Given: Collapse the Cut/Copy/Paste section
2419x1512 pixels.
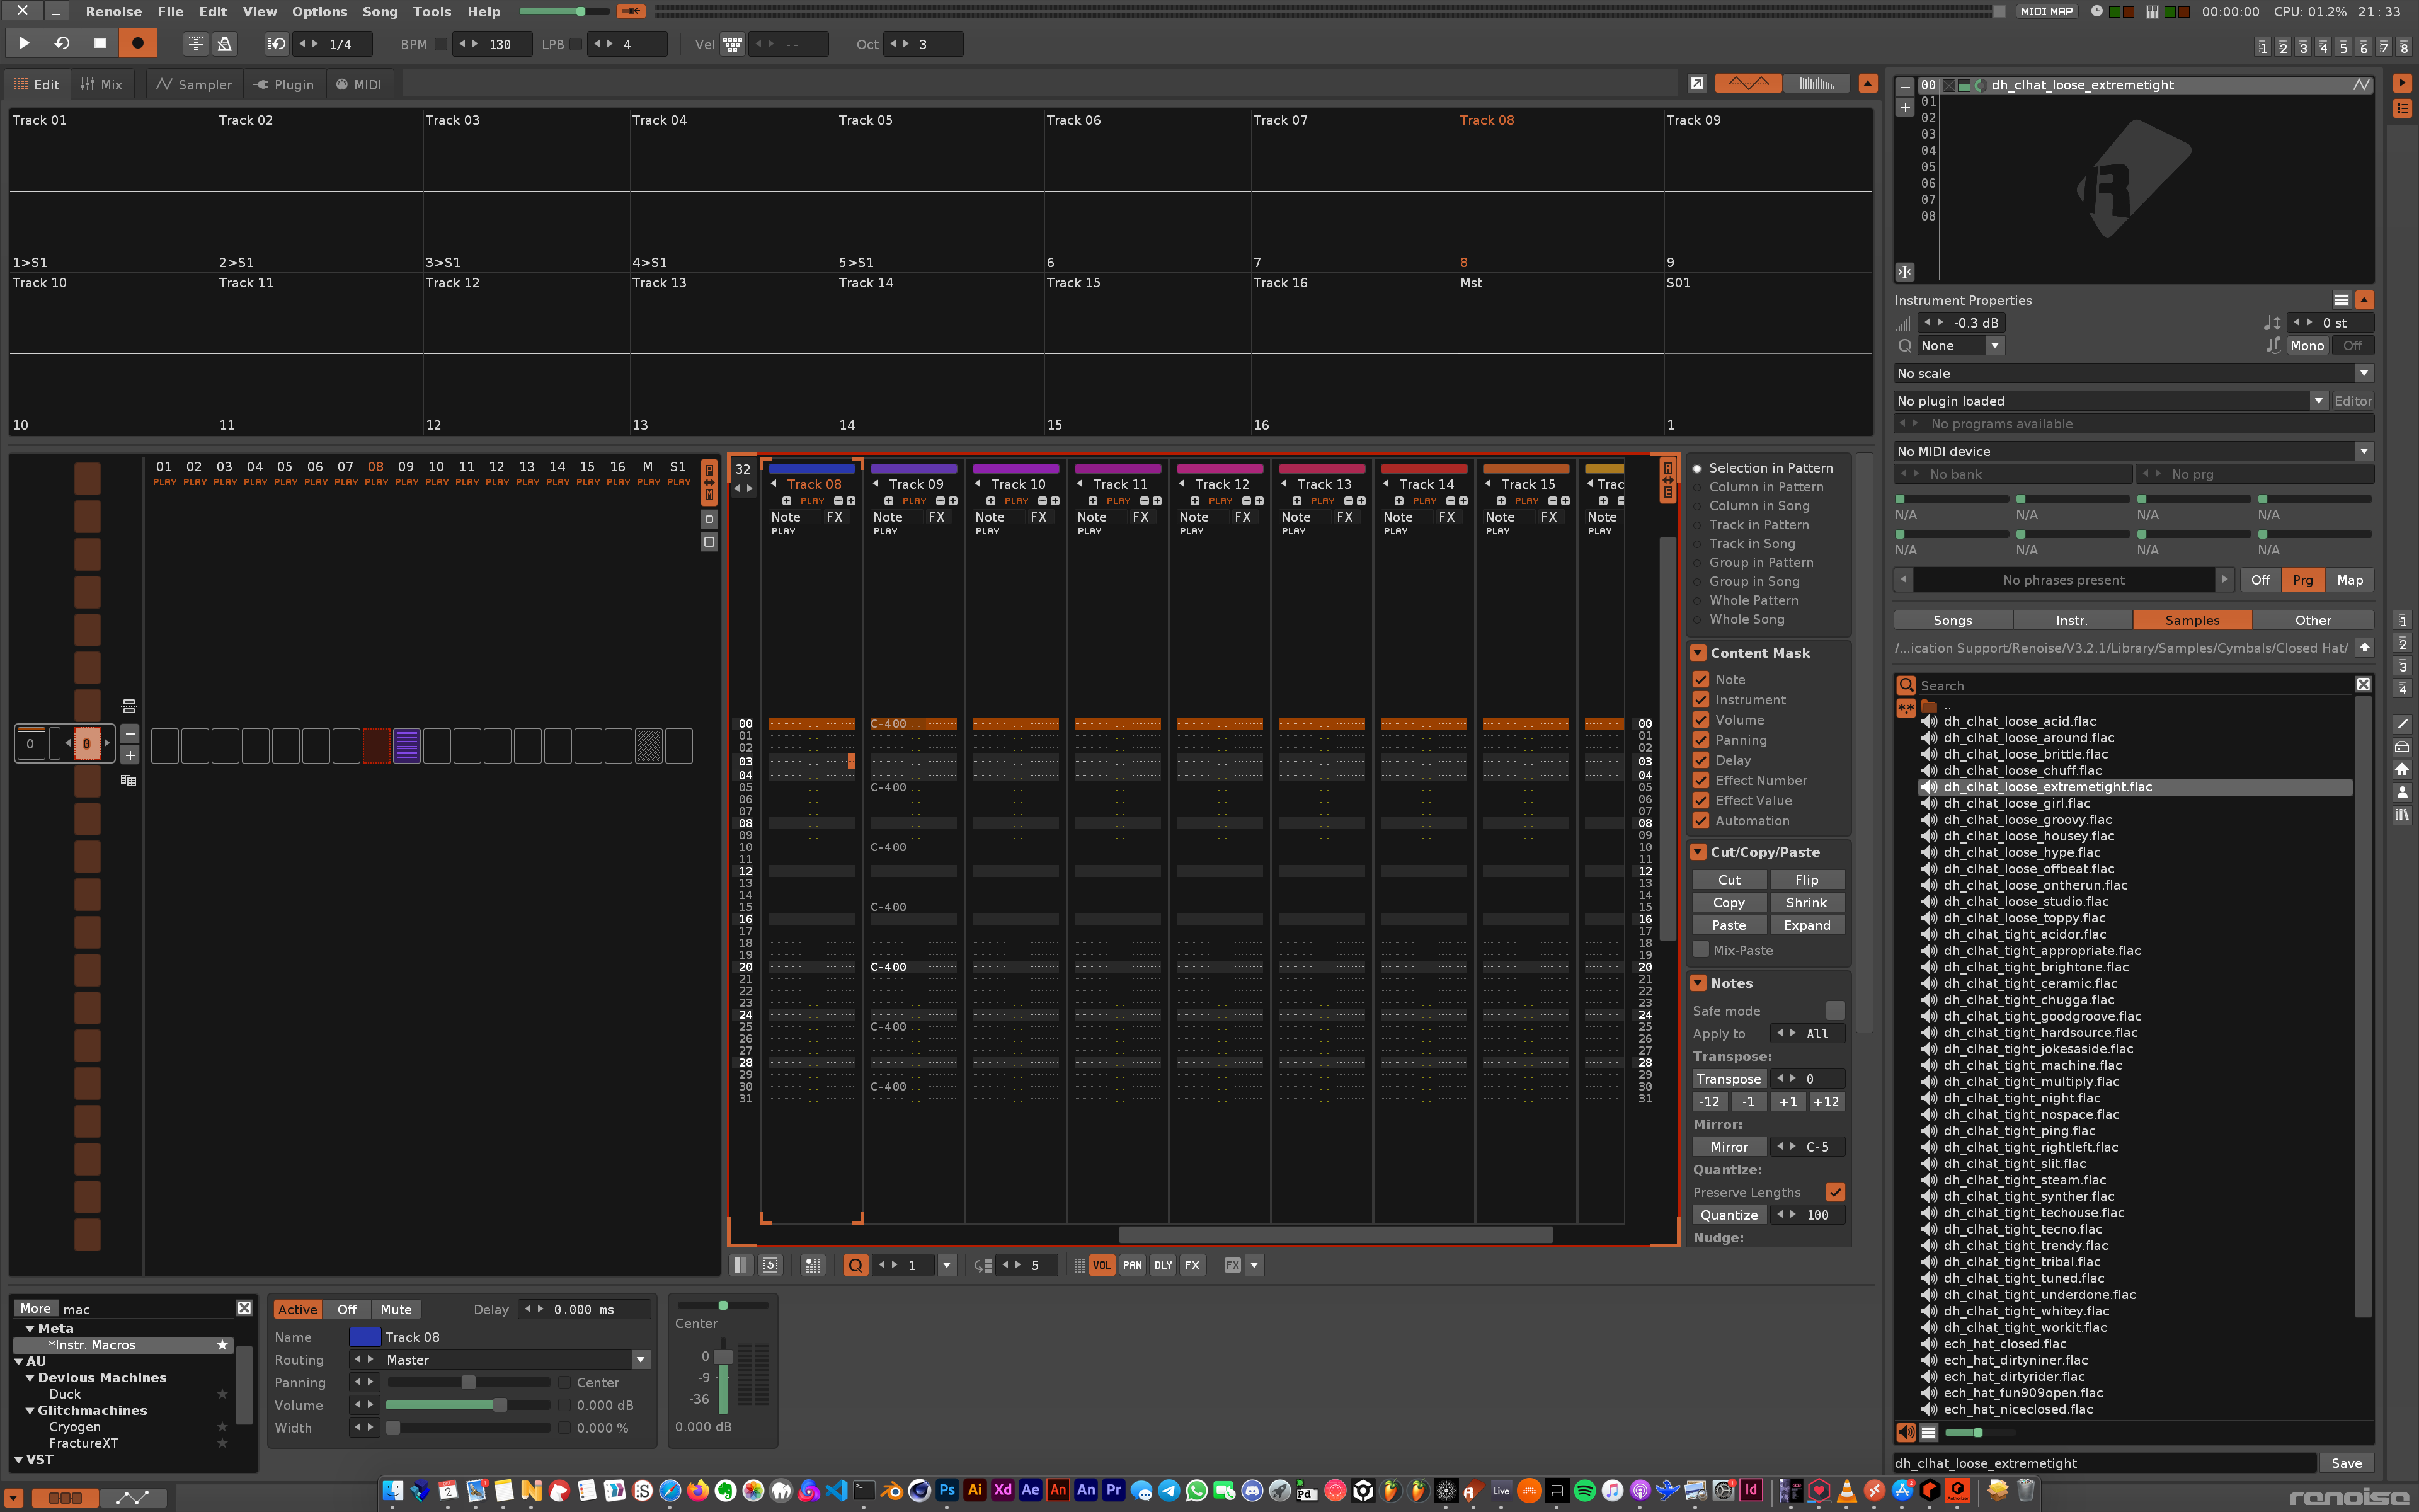Looking at the screenshot, I should [1698, 852].
